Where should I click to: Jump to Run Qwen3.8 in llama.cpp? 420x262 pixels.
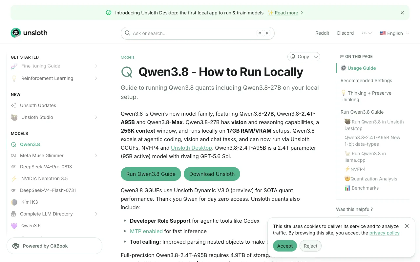click(x=365, y=157)
